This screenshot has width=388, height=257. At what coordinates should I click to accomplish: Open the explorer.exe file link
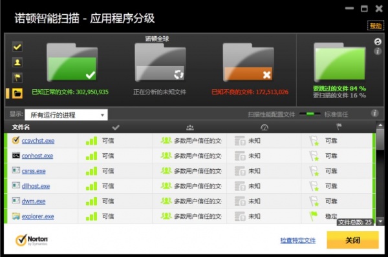tap(38, 216)
